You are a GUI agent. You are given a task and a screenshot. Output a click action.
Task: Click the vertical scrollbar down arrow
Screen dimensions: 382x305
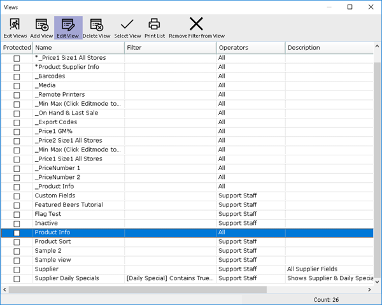[378, 280]
